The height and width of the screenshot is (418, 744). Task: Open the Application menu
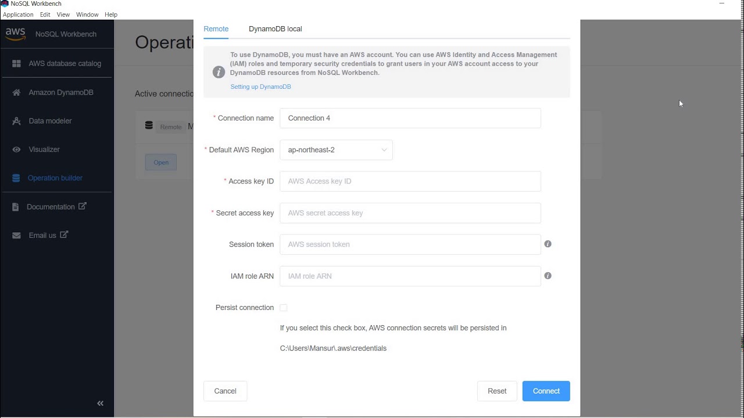coord(18,15)
